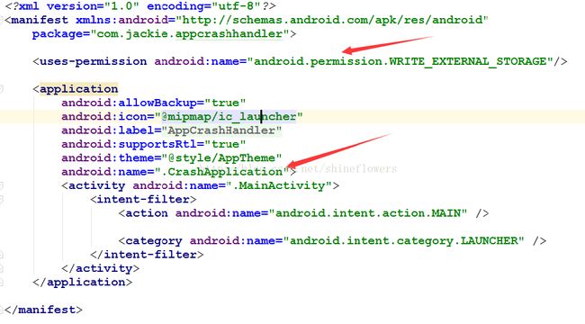Click the "AppCrashHandler" label value
Screen dimensions: 585x324
[221, 130]
